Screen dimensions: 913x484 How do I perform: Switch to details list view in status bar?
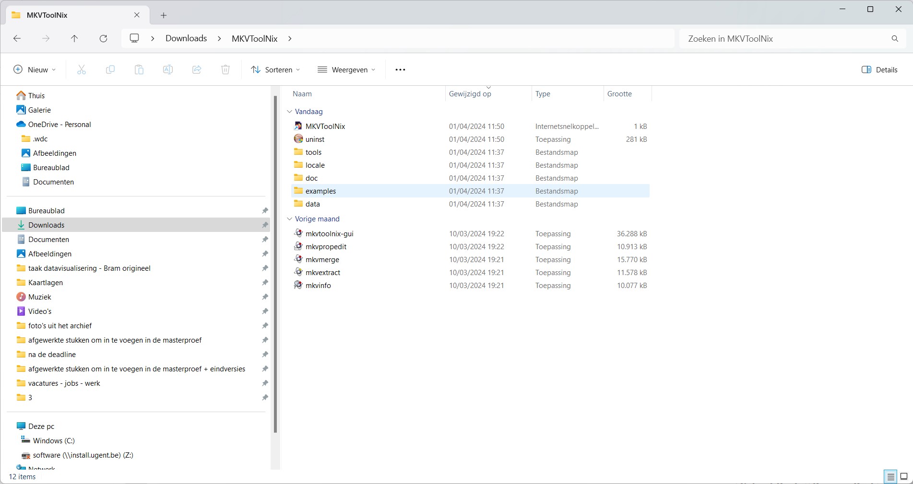(x=890, y=476)
